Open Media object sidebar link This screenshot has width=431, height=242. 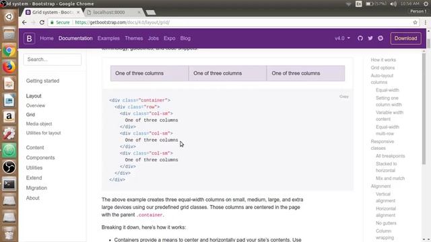pos(39,124)
